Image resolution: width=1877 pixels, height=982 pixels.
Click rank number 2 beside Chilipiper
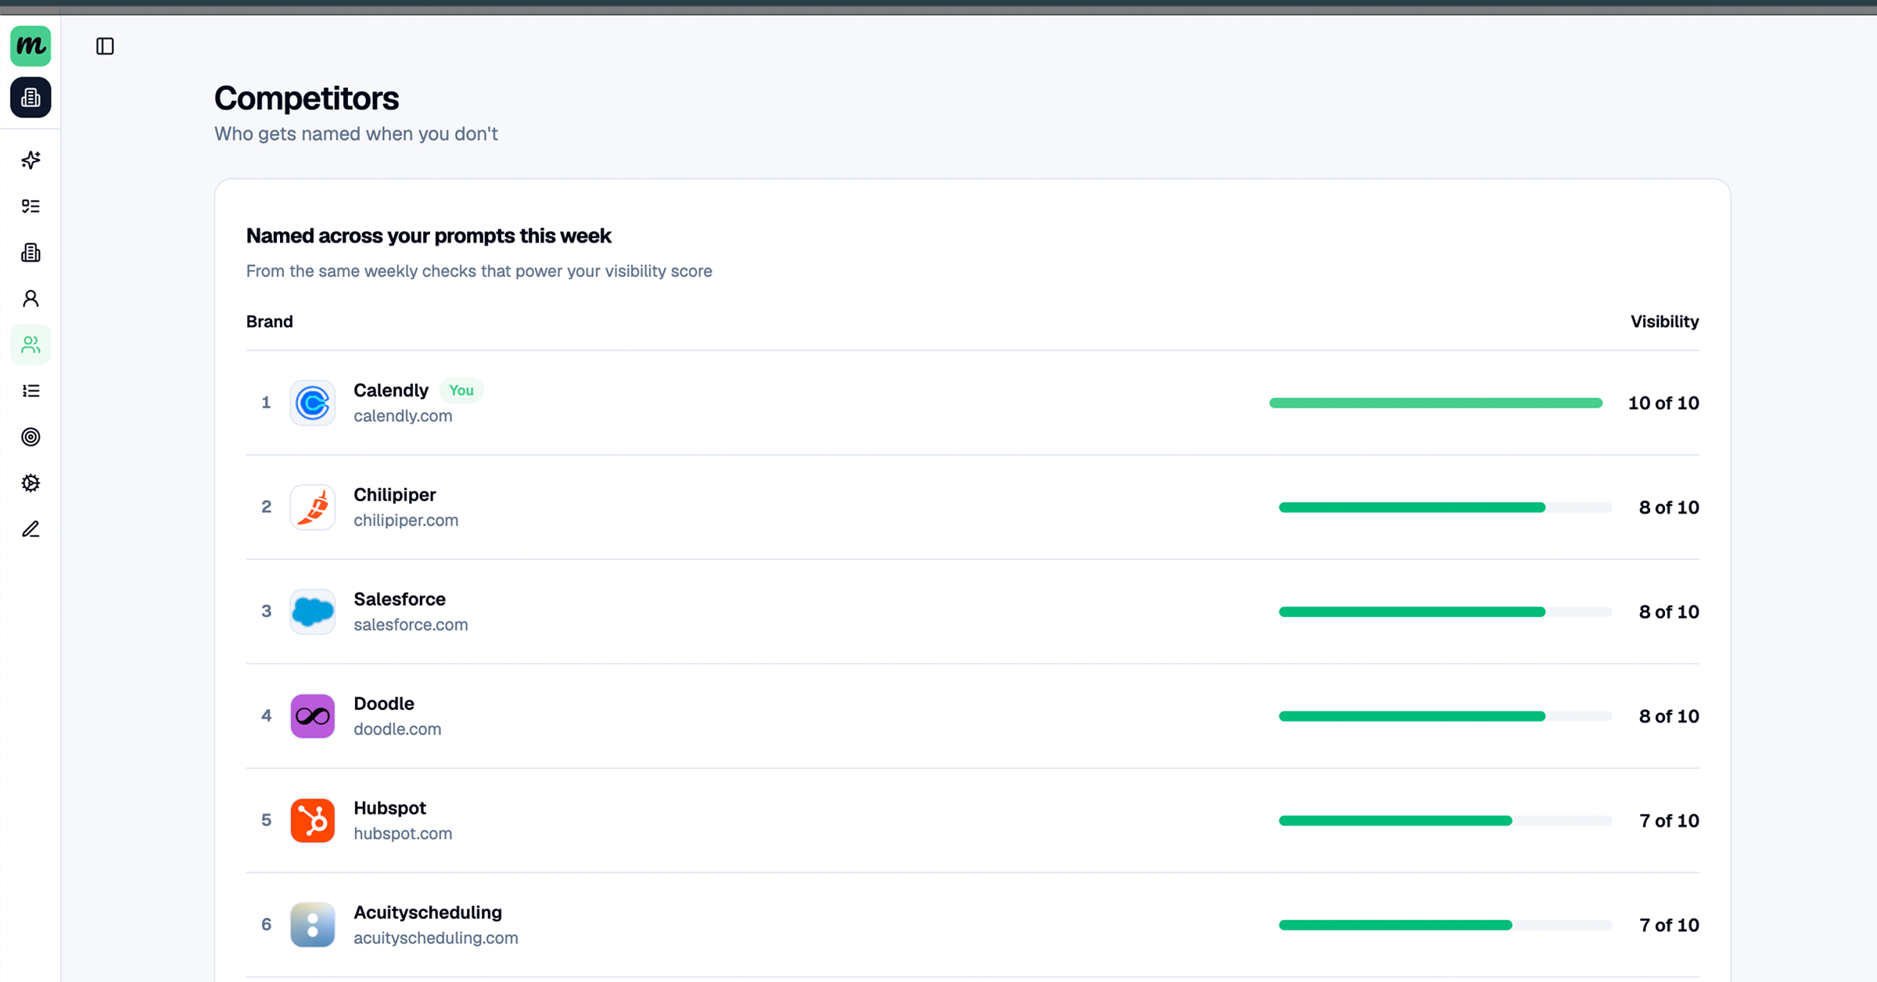click(x=266, y=507)
